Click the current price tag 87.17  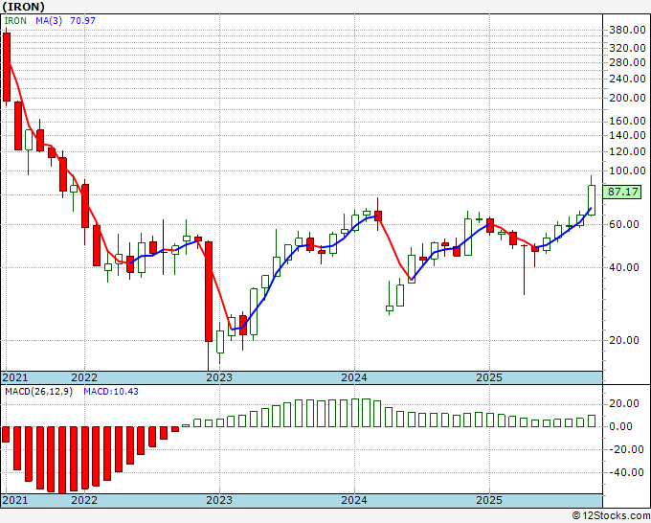point(622,192)
